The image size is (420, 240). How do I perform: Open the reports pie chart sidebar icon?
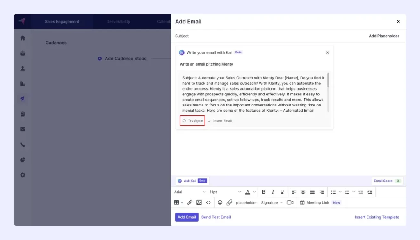pyautogui.click(x=22, y=160)
